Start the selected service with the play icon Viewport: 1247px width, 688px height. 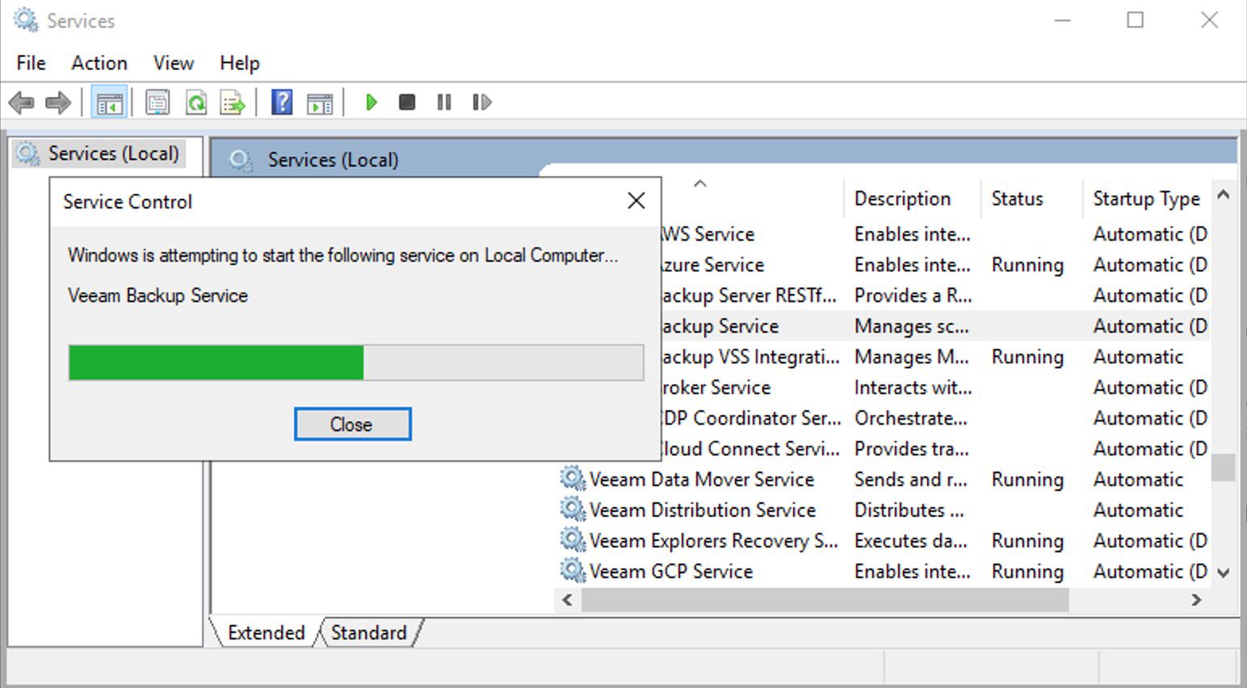click(x=371, y=102)
